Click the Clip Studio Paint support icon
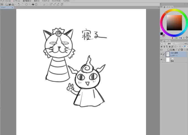 click(62, 4)
